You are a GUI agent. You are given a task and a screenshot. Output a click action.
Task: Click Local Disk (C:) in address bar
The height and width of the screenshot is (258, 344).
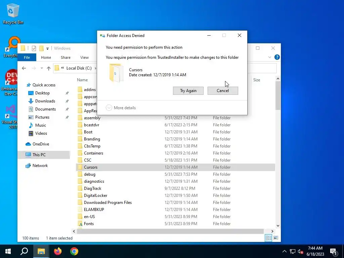79,68
